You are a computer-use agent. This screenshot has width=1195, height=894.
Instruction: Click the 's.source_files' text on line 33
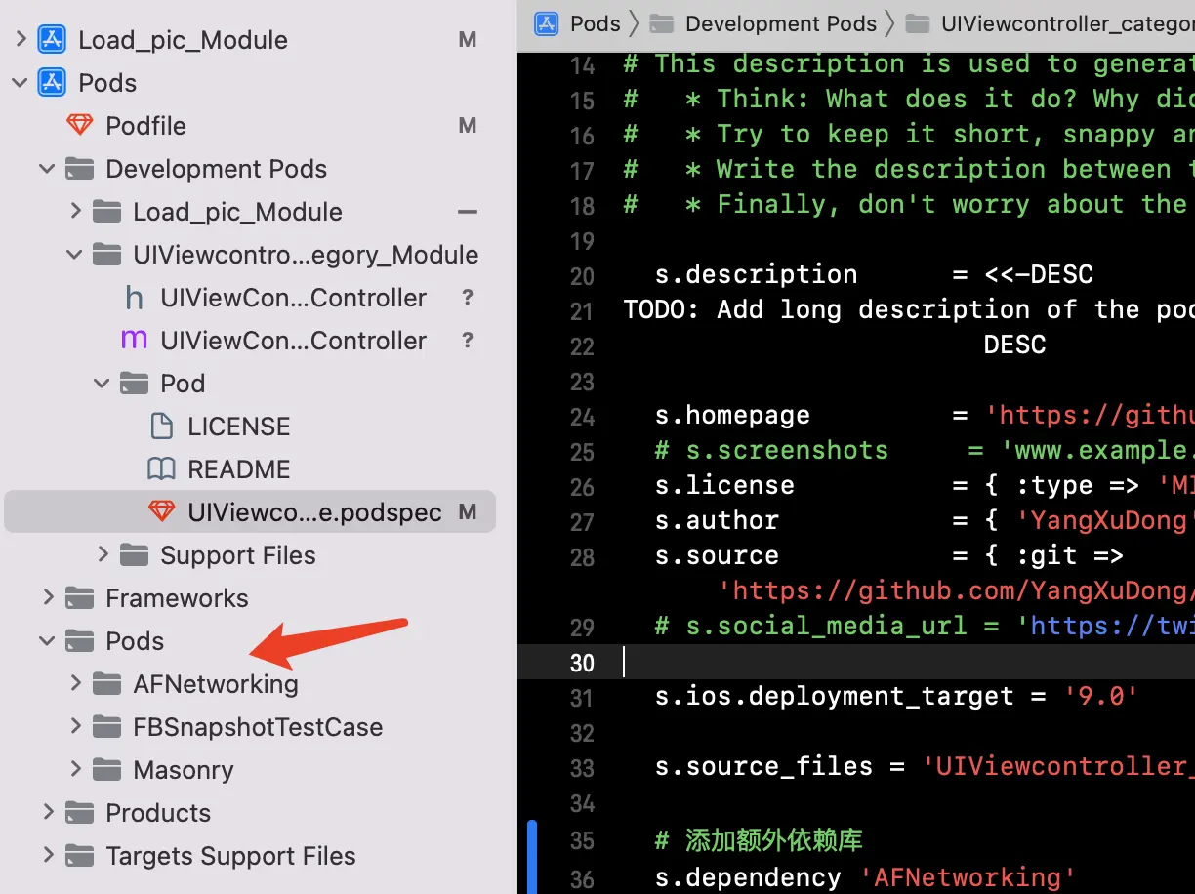click(x=763, y=767)
